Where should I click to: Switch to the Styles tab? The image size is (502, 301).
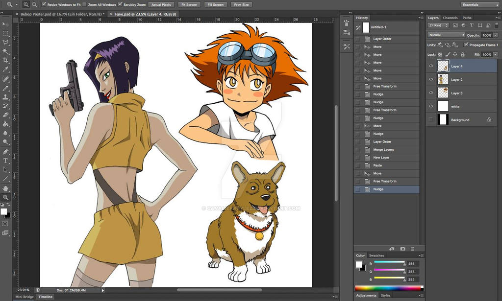click(x=385, y=296)
